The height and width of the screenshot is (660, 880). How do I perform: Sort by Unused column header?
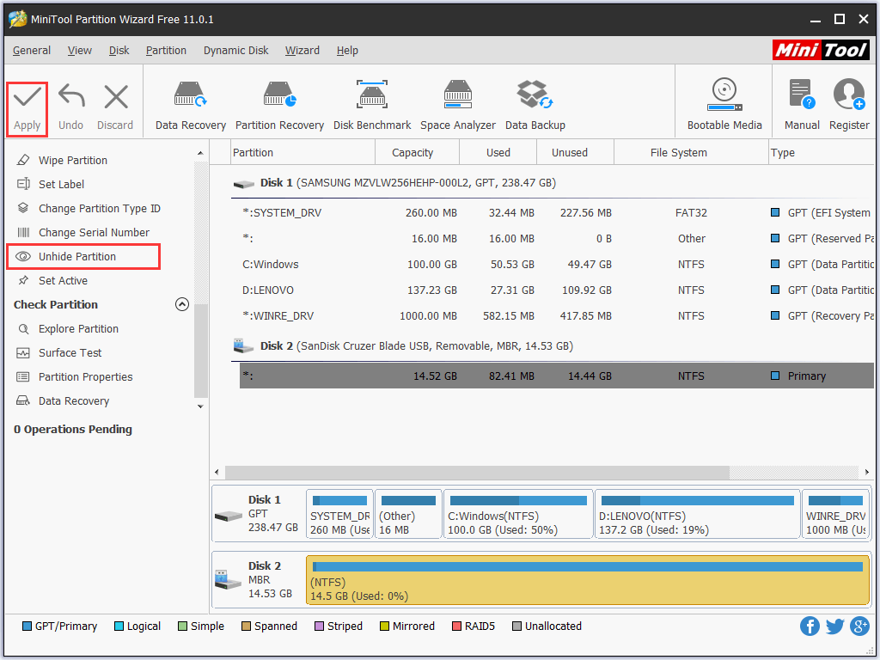coord(575,153)
